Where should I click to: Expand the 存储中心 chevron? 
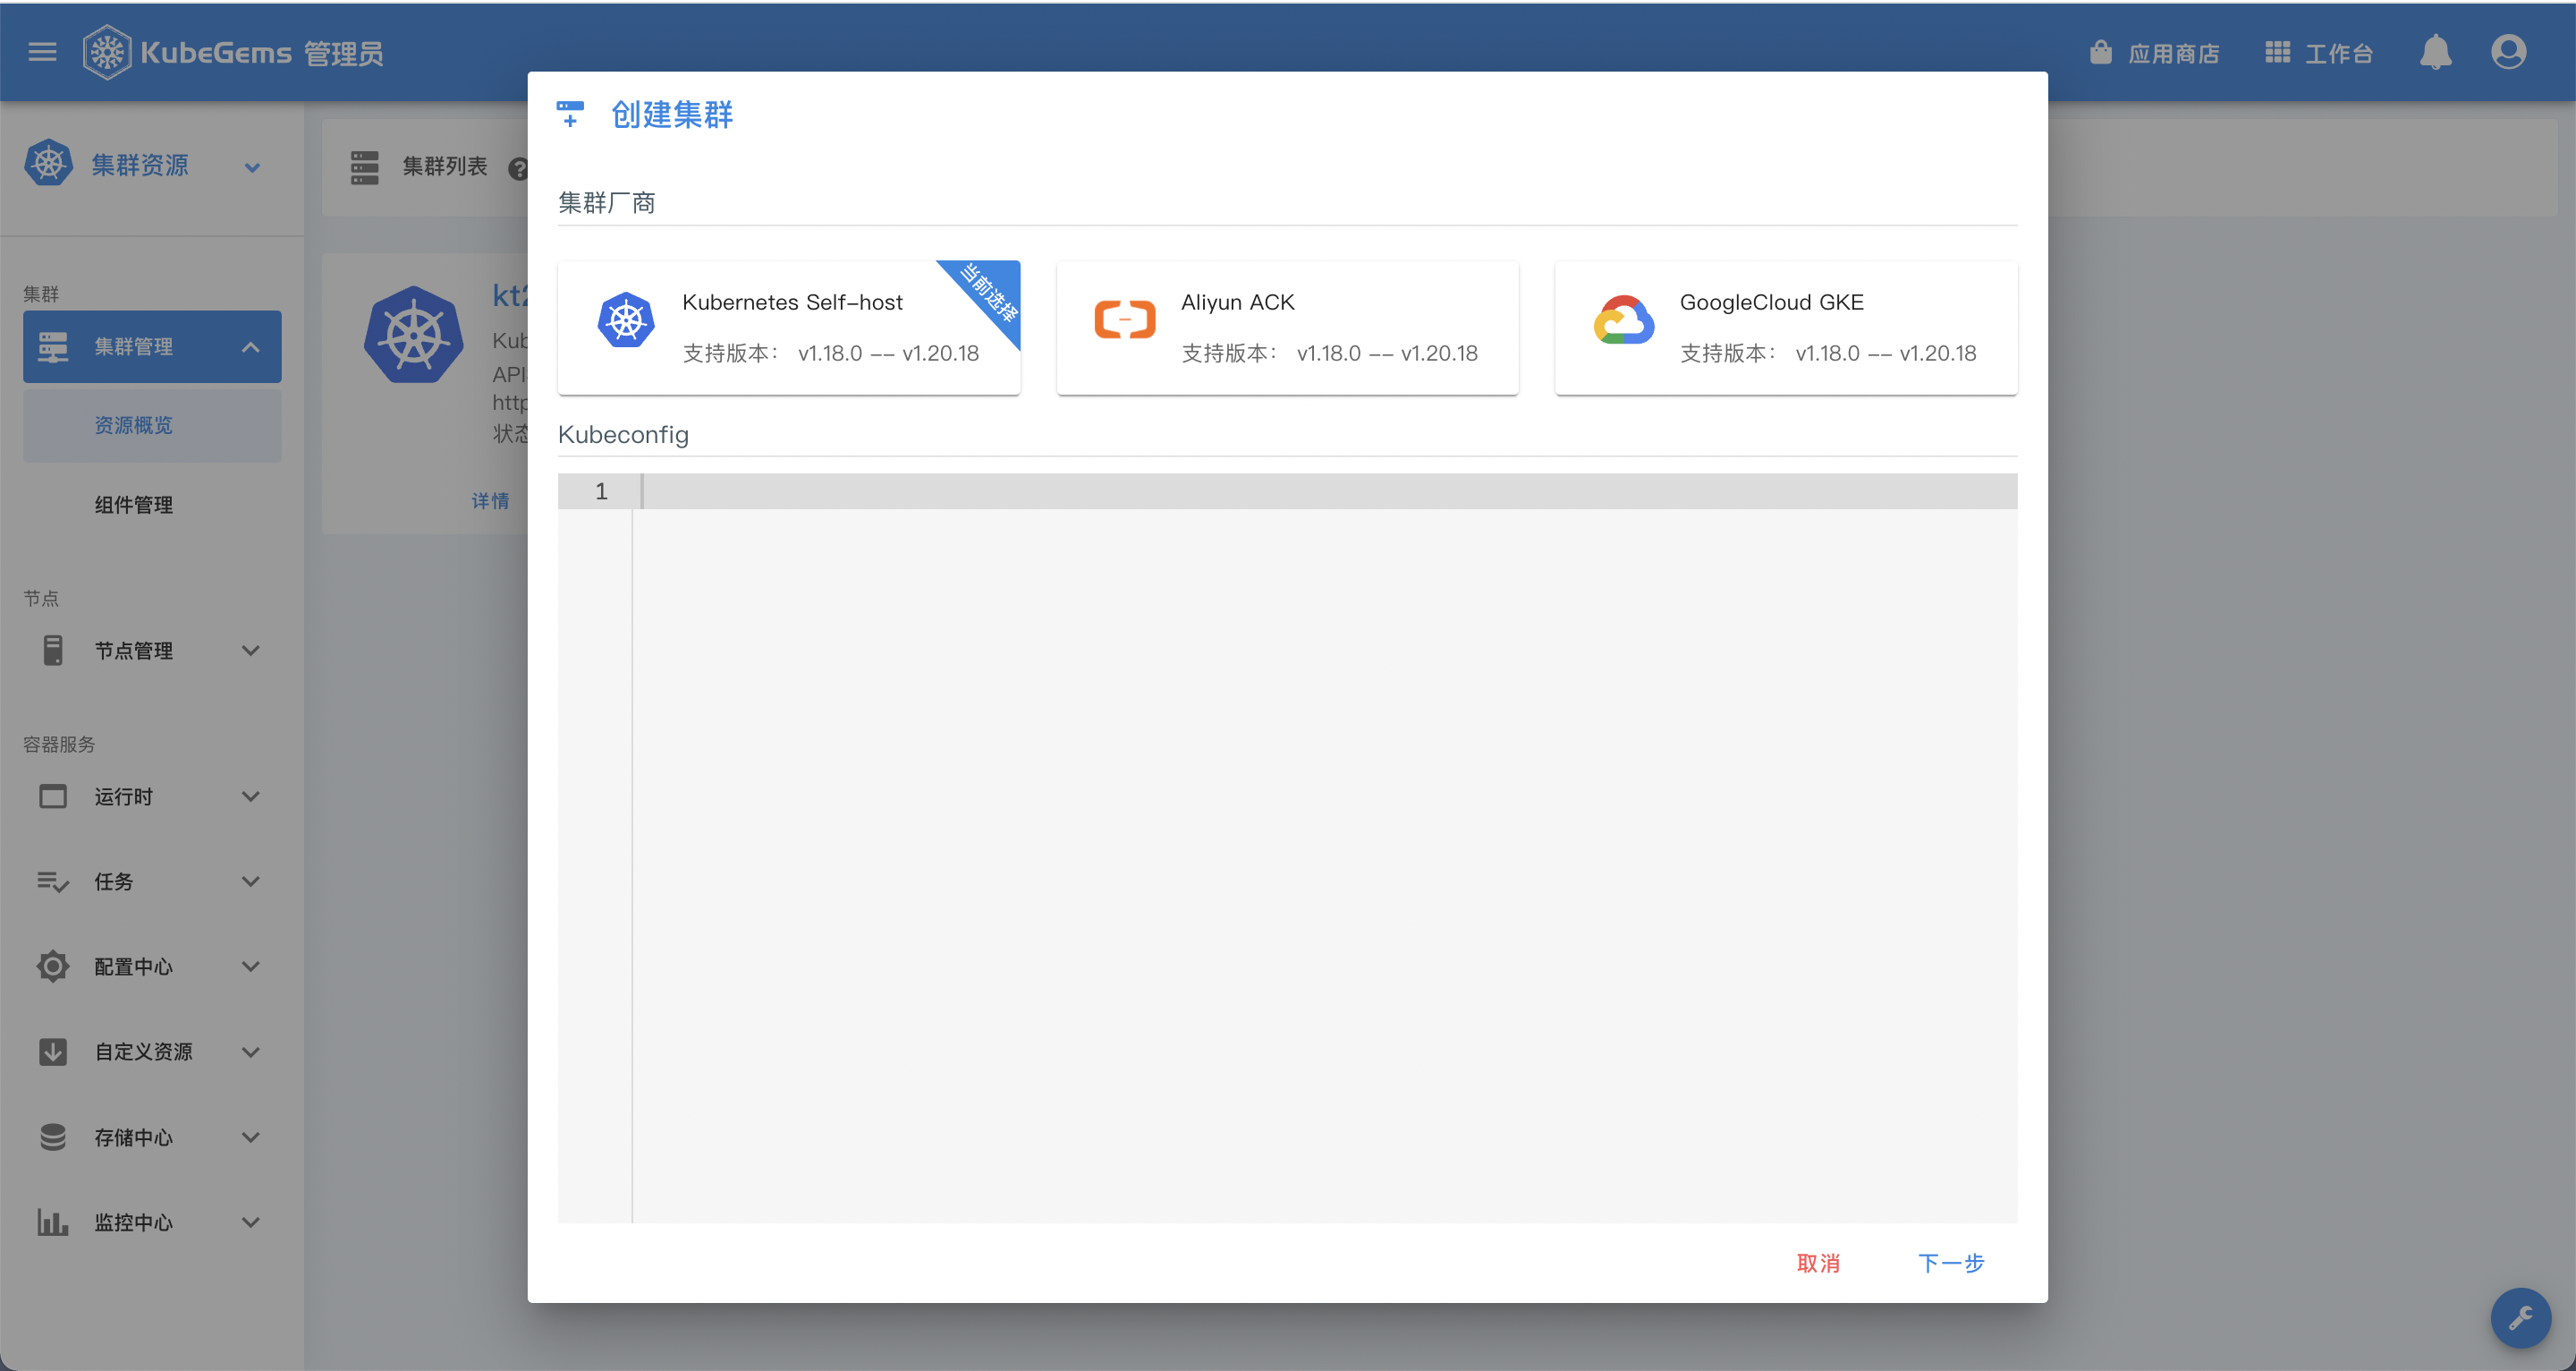pos(251,1137)
